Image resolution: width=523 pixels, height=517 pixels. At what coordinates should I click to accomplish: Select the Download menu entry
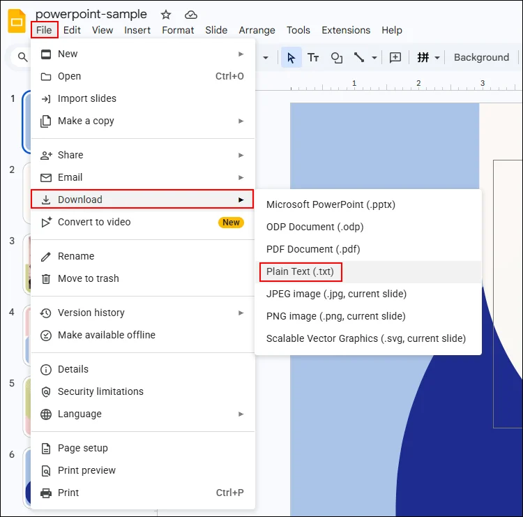[143, 200]
